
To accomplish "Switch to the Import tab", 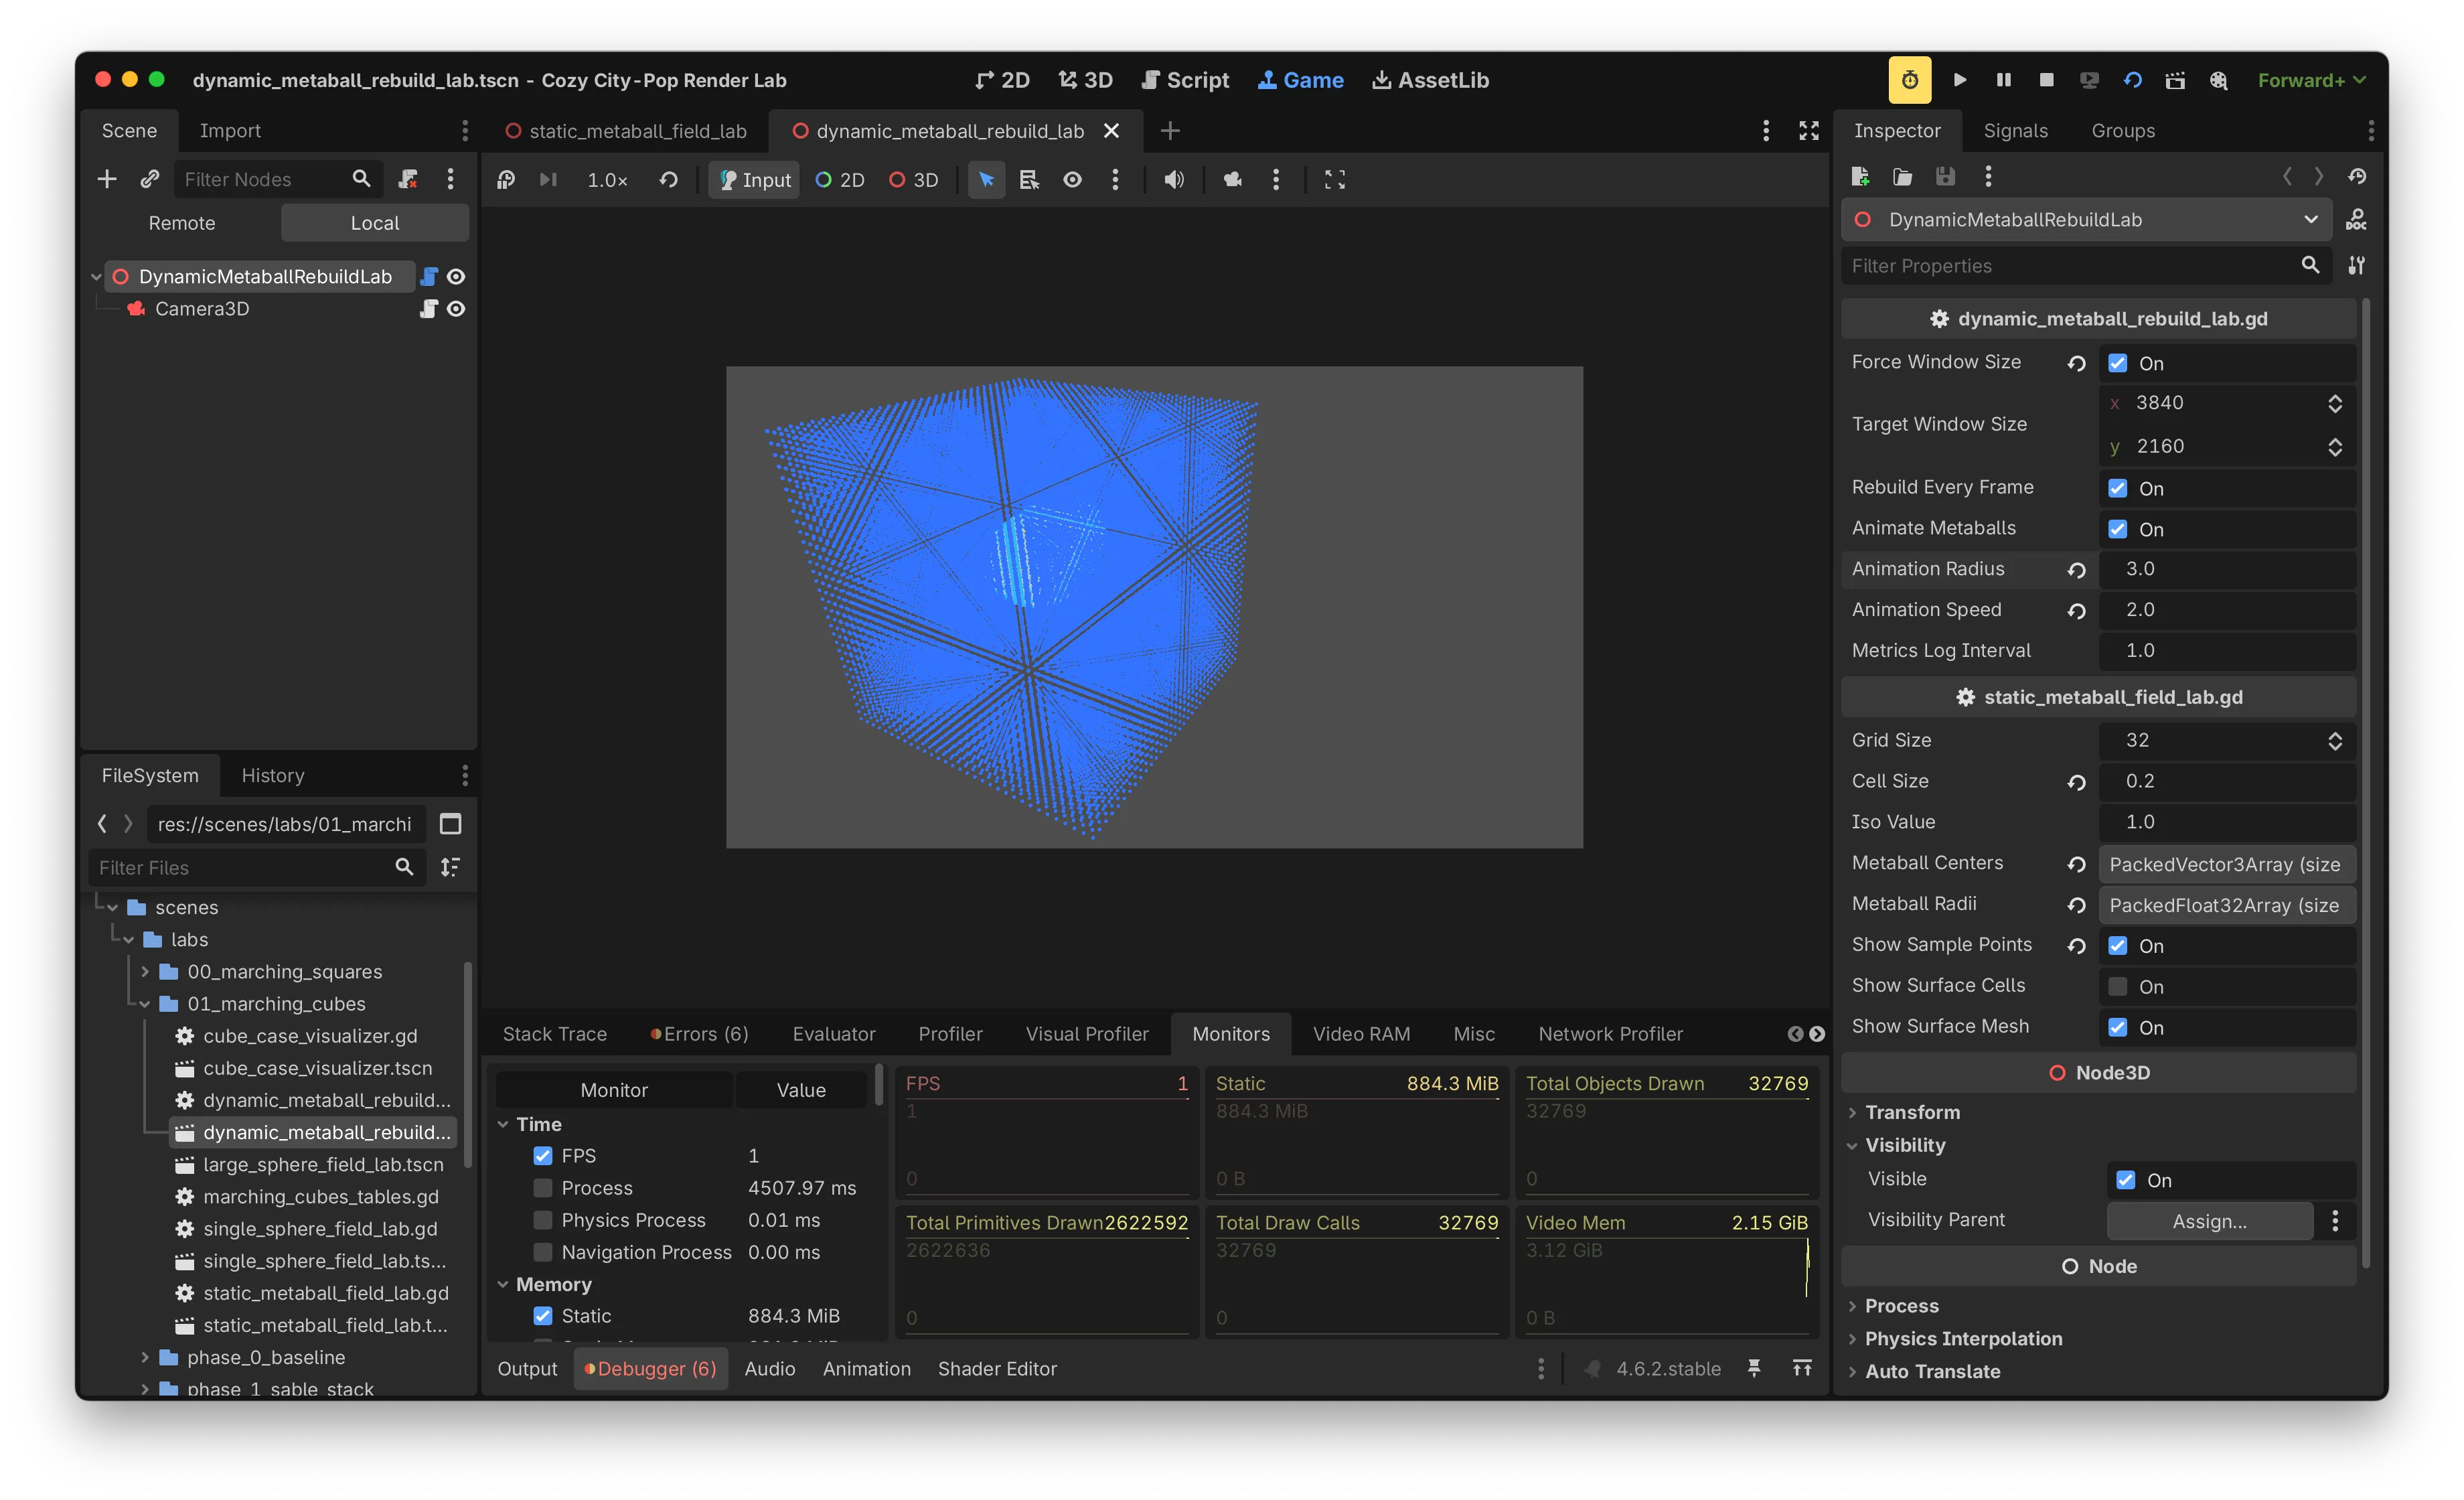I will point(230,130).
